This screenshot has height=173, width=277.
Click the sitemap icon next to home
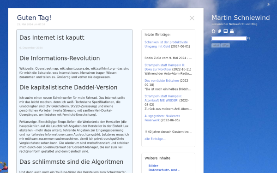click(x=220, y=31)
